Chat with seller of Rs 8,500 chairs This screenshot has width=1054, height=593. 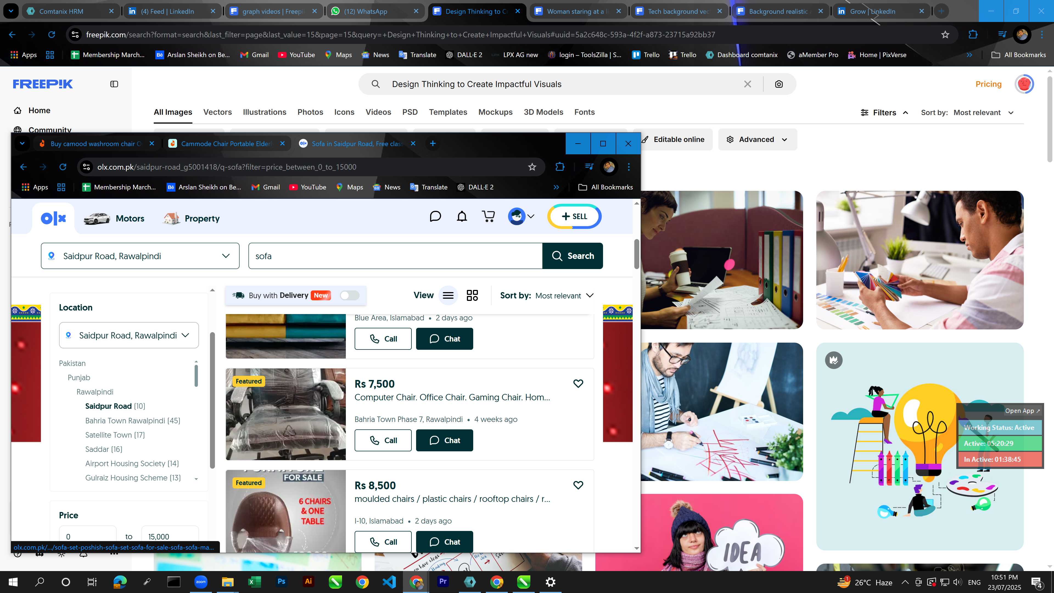(x=444, y=542)
